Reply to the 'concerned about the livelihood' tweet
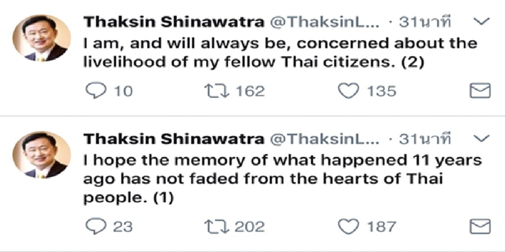Image resolution: width=505 pixels, height=252 pixels. (96, 91)
